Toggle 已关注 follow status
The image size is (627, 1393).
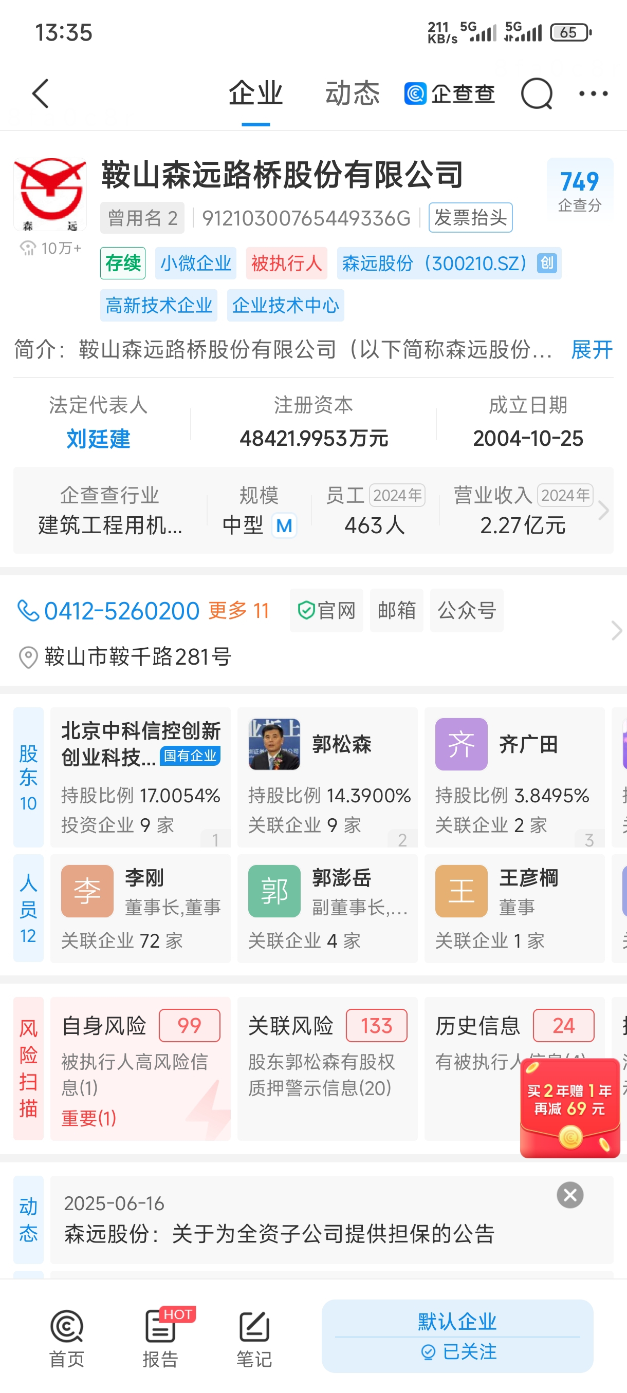point(459,1351)
